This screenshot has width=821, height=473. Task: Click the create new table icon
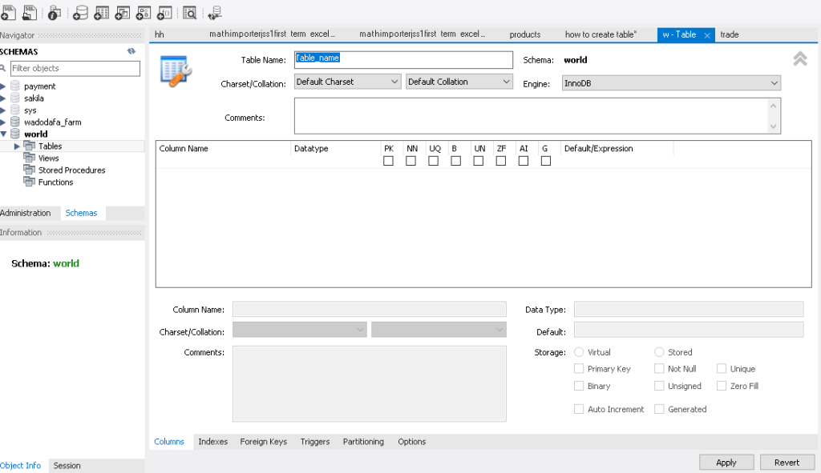click(x=102, y=12)
